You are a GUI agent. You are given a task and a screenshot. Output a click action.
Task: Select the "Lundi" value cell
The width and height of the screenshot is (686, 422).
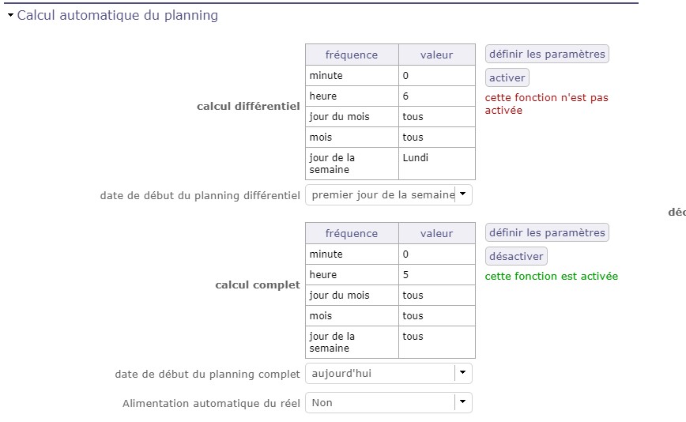(x=436, y=163)
